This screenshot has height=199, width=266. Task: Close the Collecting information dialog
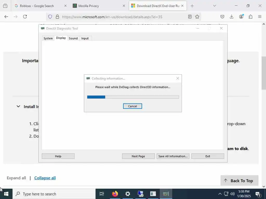[178, 78]
